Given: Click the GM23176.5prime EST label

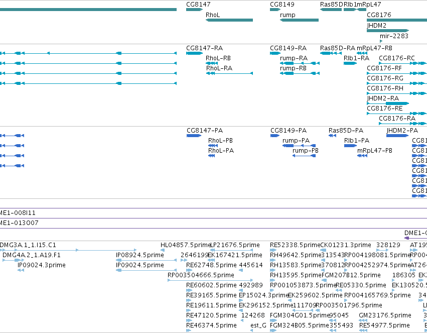Looking at the screenshot, I should point(385,315).
